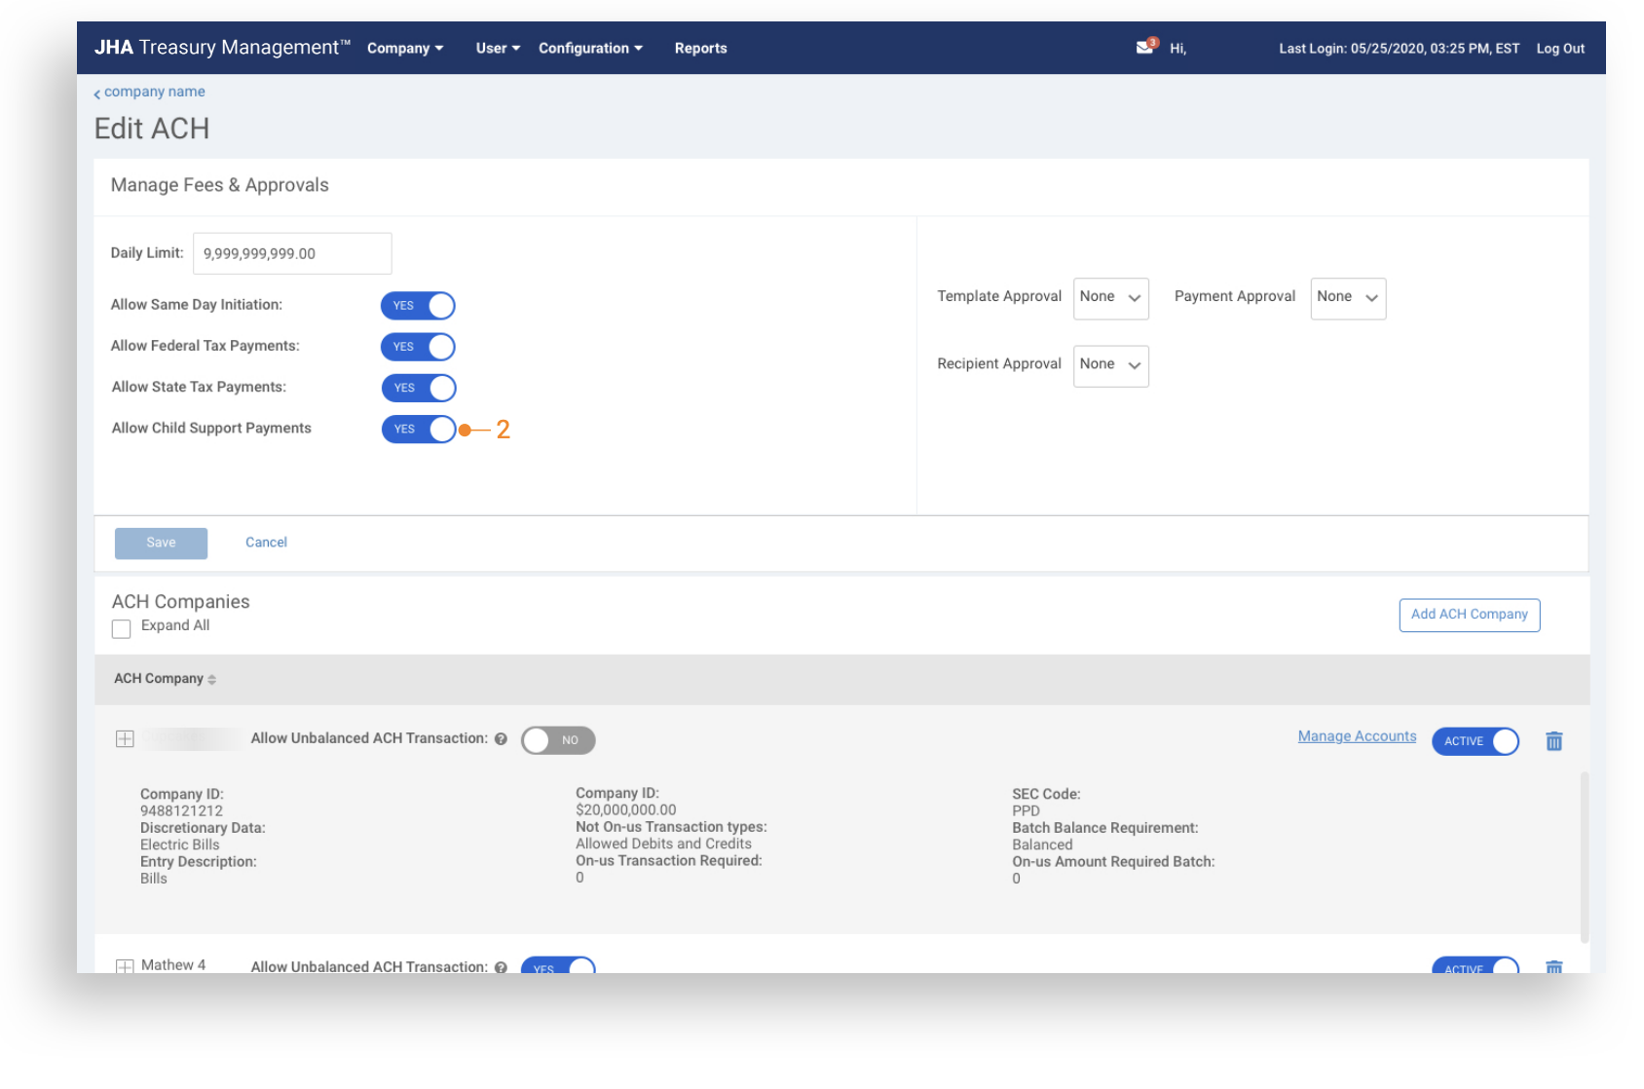This screenshot has height=1089, width=1644.
Task: Click help icon beside first Allow Unbalanced ACH Transaction
Action: point(501,739)
